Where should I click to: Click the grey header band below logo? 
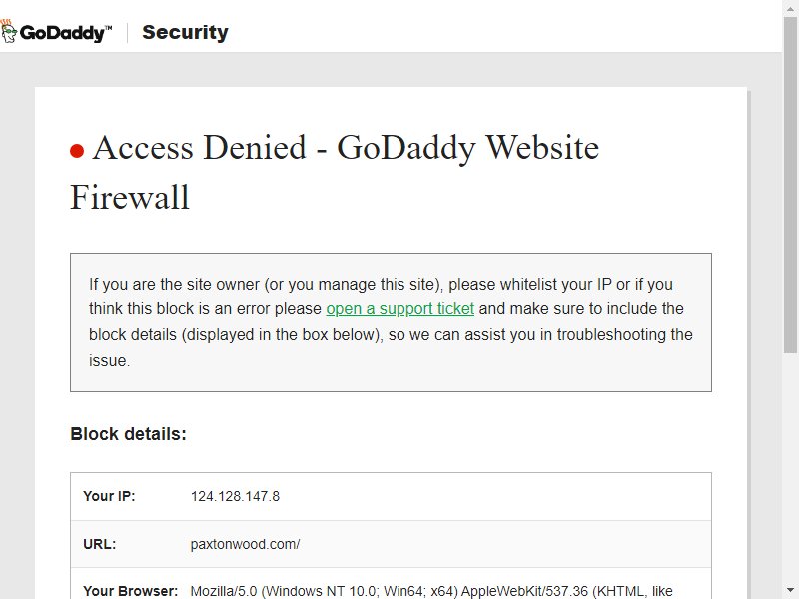(x=391, y=69)
